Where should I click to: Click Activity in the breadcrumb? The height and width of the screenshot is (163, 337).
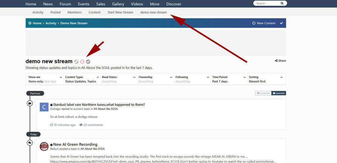[x=51, y=23]
